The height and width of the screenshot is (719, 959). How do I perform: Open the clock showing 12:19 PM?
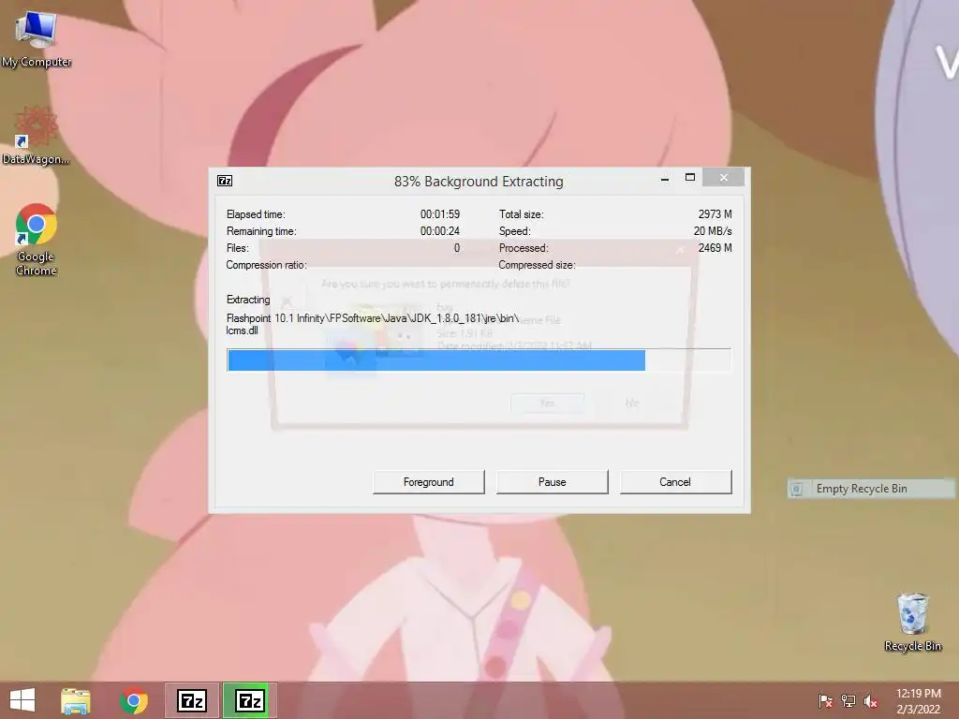click(919, 701)
